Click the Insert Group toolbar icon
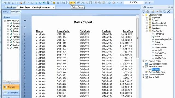 tap(9, 2)
